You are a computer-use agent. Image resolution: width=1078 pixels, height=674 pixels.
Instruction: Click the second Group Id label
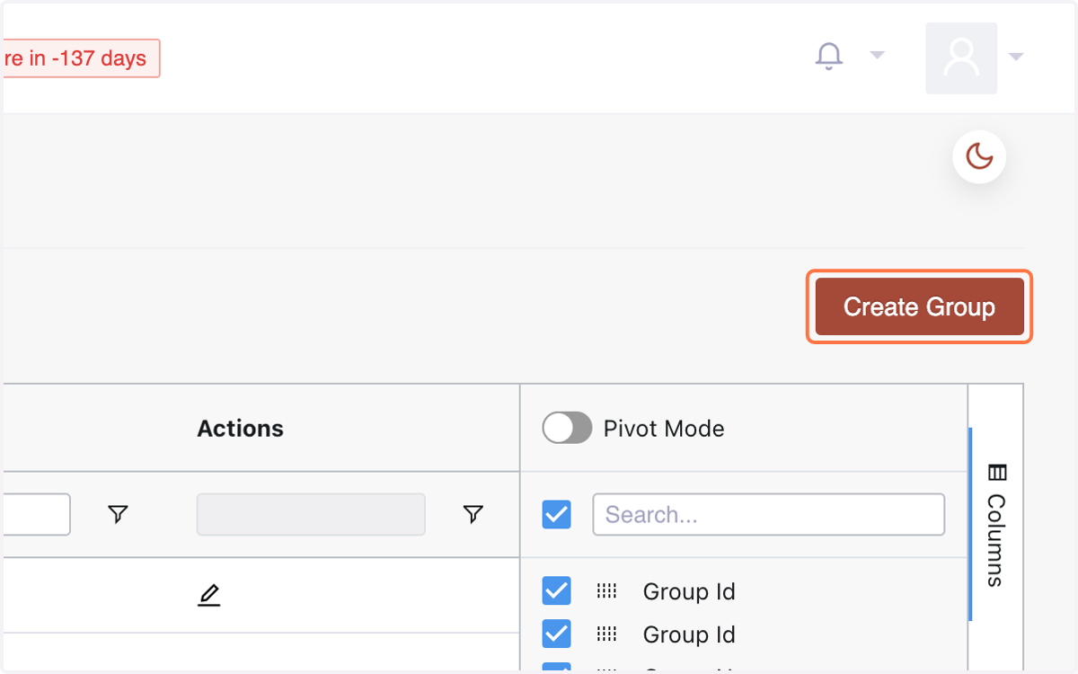pyautogui.click(x=689, y=634)
